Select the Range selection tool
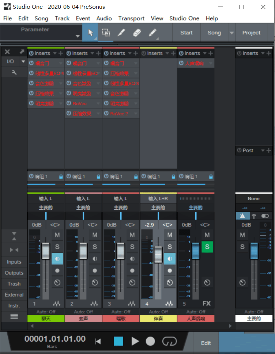 coord(106,33)
